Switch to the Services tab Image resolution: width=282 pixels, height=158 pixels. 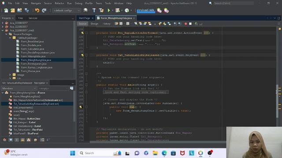click(33, 18)
